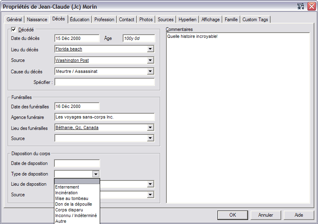Collapse the Type de disposition dropdown arrow

point(96,174)
